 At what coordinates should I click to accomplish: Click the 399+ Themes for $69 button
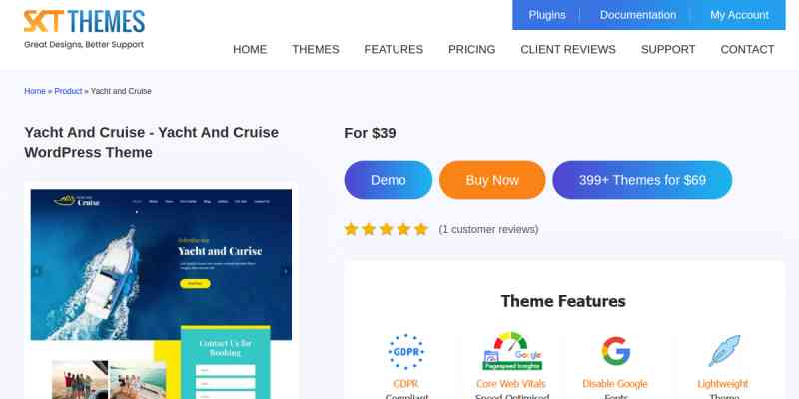[642, 180]
